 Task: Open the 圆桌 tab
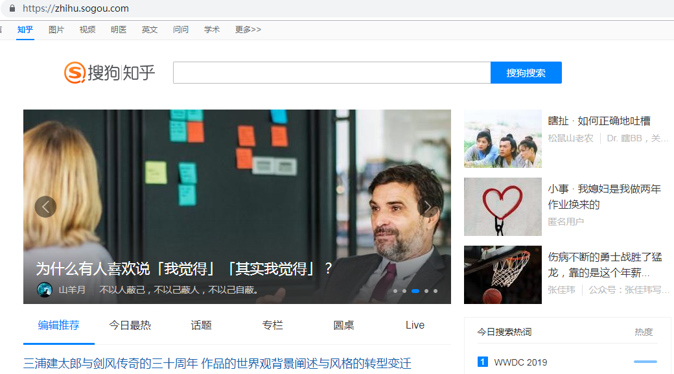[344, 325]
